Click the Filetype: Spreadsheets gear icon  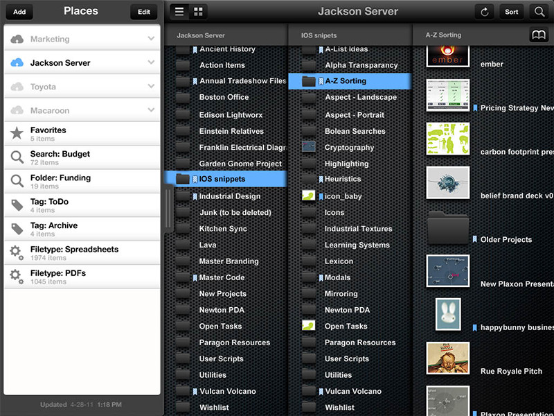[17, 253]
